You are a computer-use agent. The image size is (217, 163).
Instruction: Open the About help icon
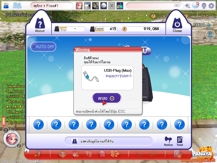[40, 25]
